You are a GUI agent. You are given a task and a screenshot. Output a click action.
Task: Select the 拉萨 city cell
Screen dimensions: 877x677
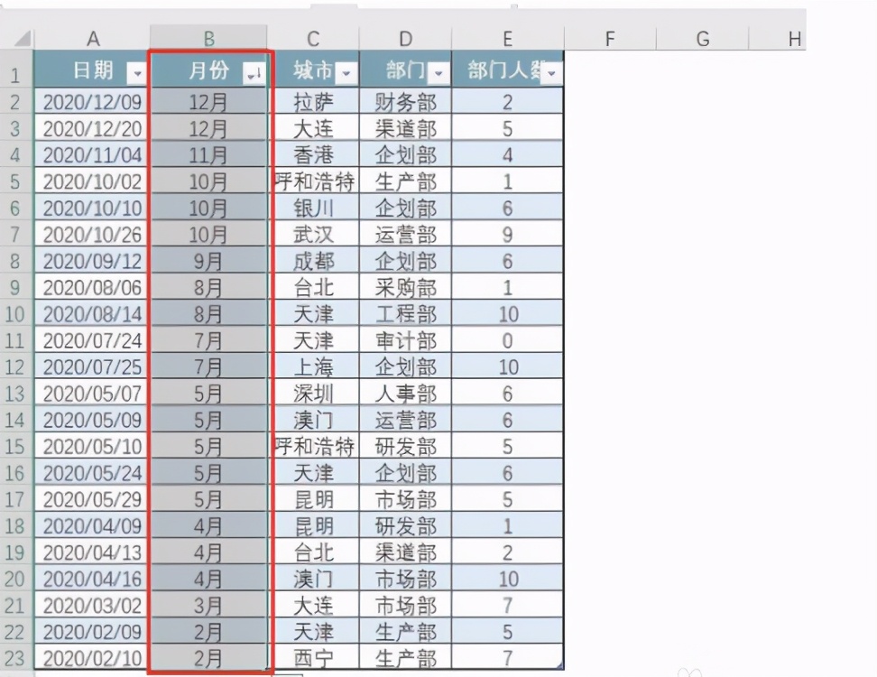[x=313, y=102]
